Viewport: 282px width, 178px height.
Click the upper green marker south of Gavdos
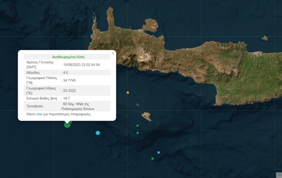[x=138, y=126]
